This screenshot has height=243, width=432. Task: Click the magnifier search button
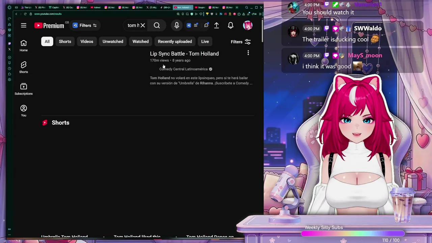(157, 25)
